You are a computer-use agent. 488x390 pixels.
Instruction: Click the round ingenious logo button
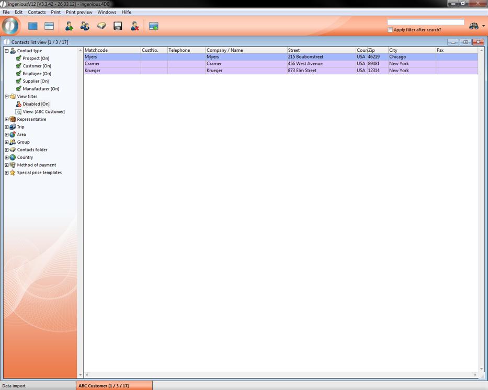10,26
